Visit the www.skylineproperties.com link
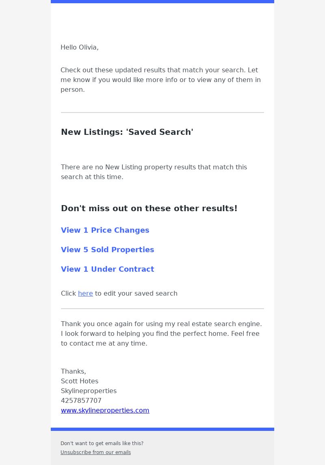The width and height of the screenshot is (325, 465). tap(105, 411)
